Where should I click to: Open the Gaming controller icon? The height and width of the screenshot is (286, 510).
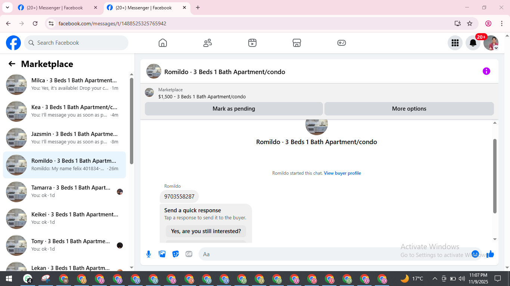342,43
